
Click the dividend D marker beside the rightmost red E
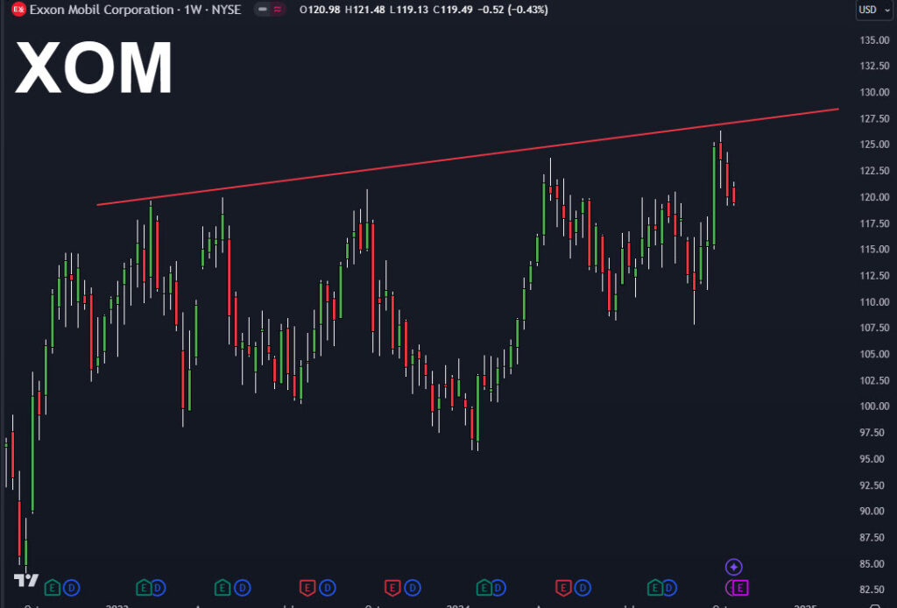coord(583,587)
